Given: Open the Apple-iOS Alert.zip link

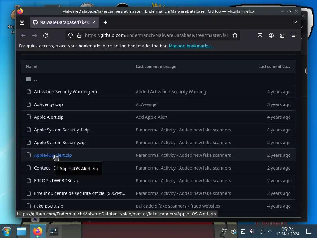Looking at the screenshot, I should pyautogui.click(x=53, y=155).
